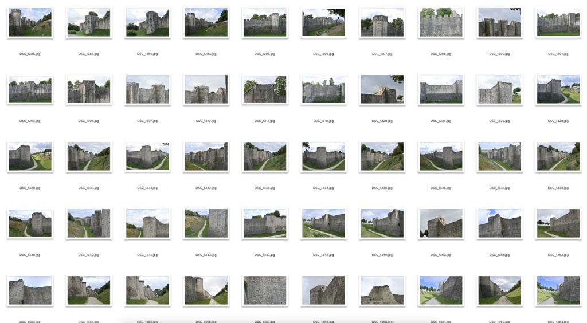Select thumbnail of DSC_1348.jpg
The width and height of the screenshot is (587, 323).
(x=323, y=223)
